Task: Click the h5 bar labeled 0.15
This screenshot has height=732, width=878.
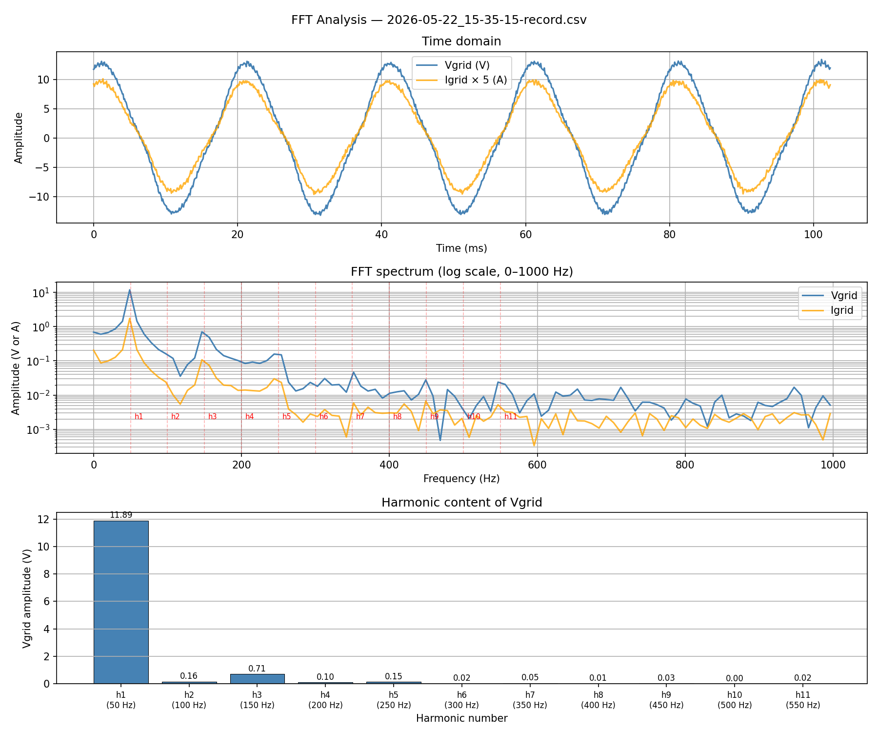Action: pyautogui.click(x=394, y=683)
